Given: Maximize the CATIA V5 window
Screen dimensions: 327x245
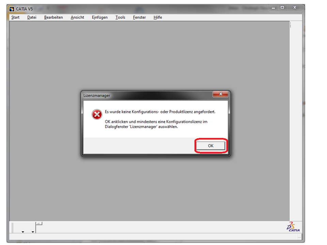Looking at the screenshot, I should tap(282, 8).
